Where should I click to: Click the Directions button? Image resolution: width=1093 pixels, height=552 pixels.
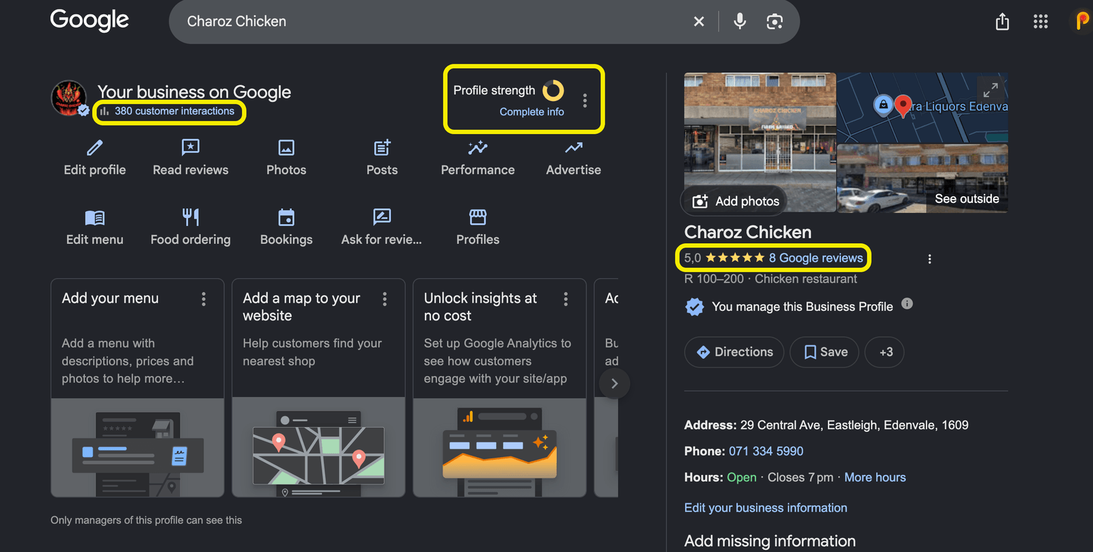point(734,352)
